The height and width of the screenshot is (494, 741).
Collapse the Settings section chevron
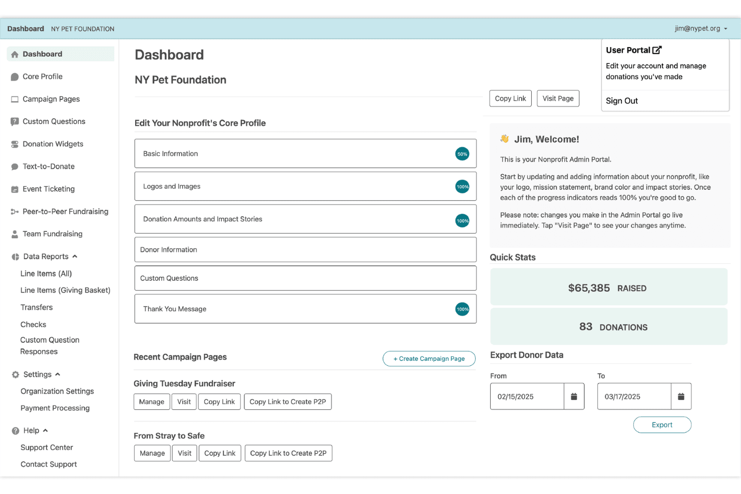(58, 374)
